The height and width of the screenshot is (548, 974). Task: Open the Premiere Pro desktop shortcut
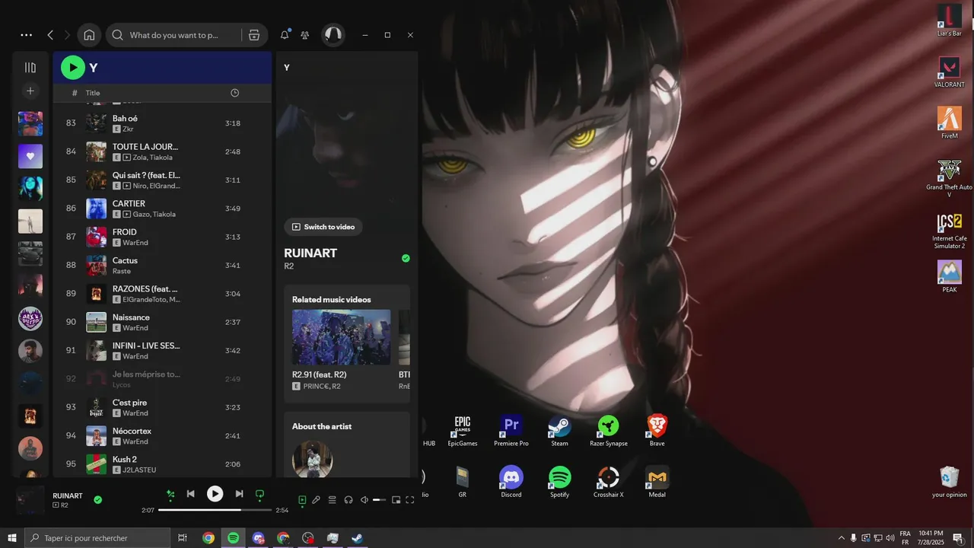click(x=511, y=431)
